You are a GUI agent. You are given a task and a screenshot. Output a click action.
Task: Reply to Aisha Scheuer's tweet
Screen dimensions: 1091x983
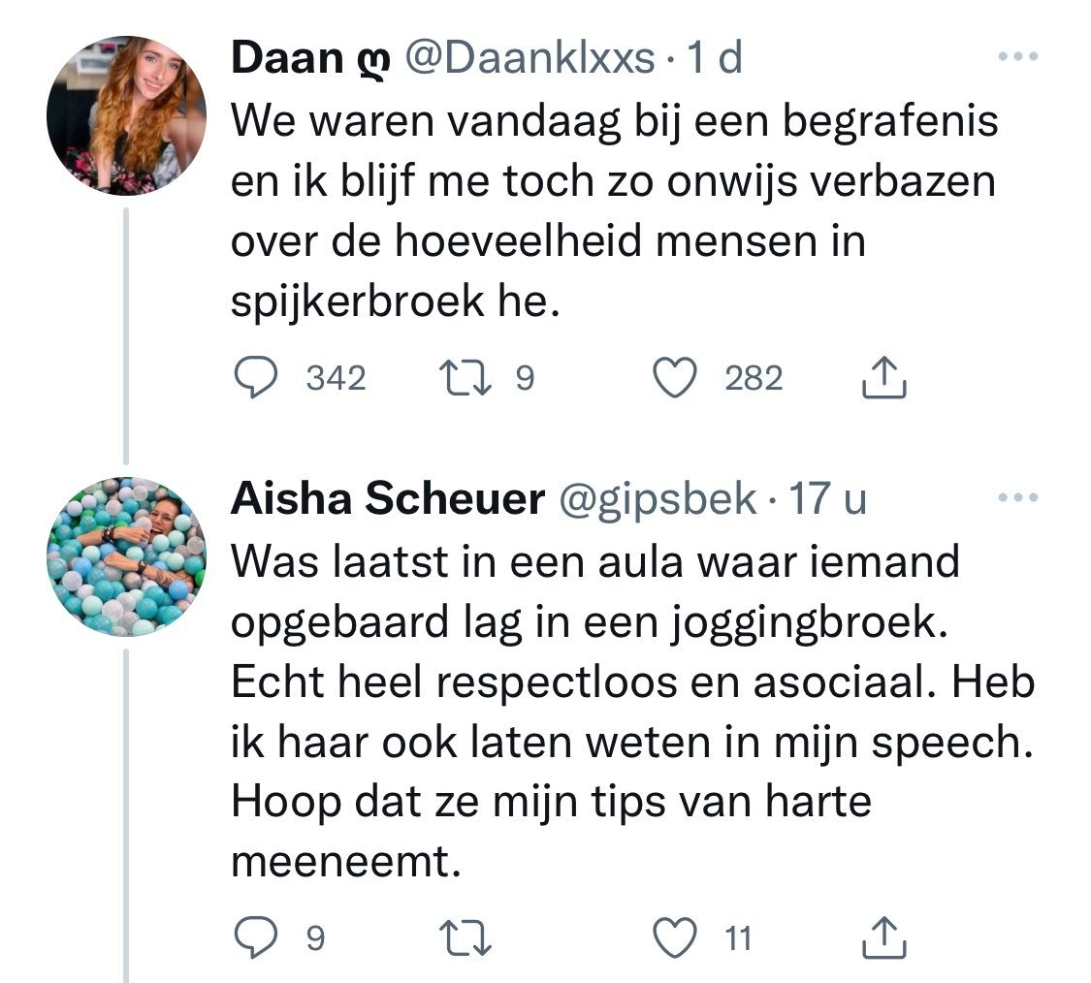pyautogui.click(x=257, y=937)
